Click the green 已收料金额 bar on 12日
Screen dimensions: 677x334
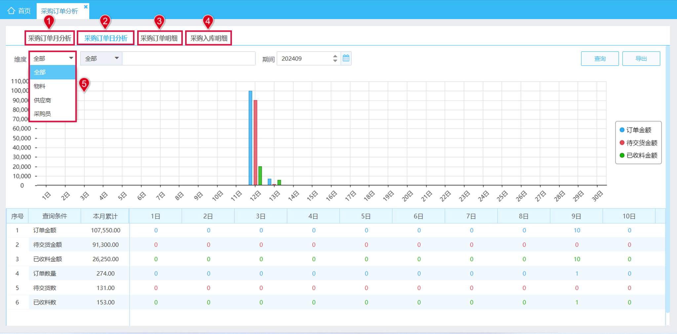pyautogui.click(x=260, y=176)
